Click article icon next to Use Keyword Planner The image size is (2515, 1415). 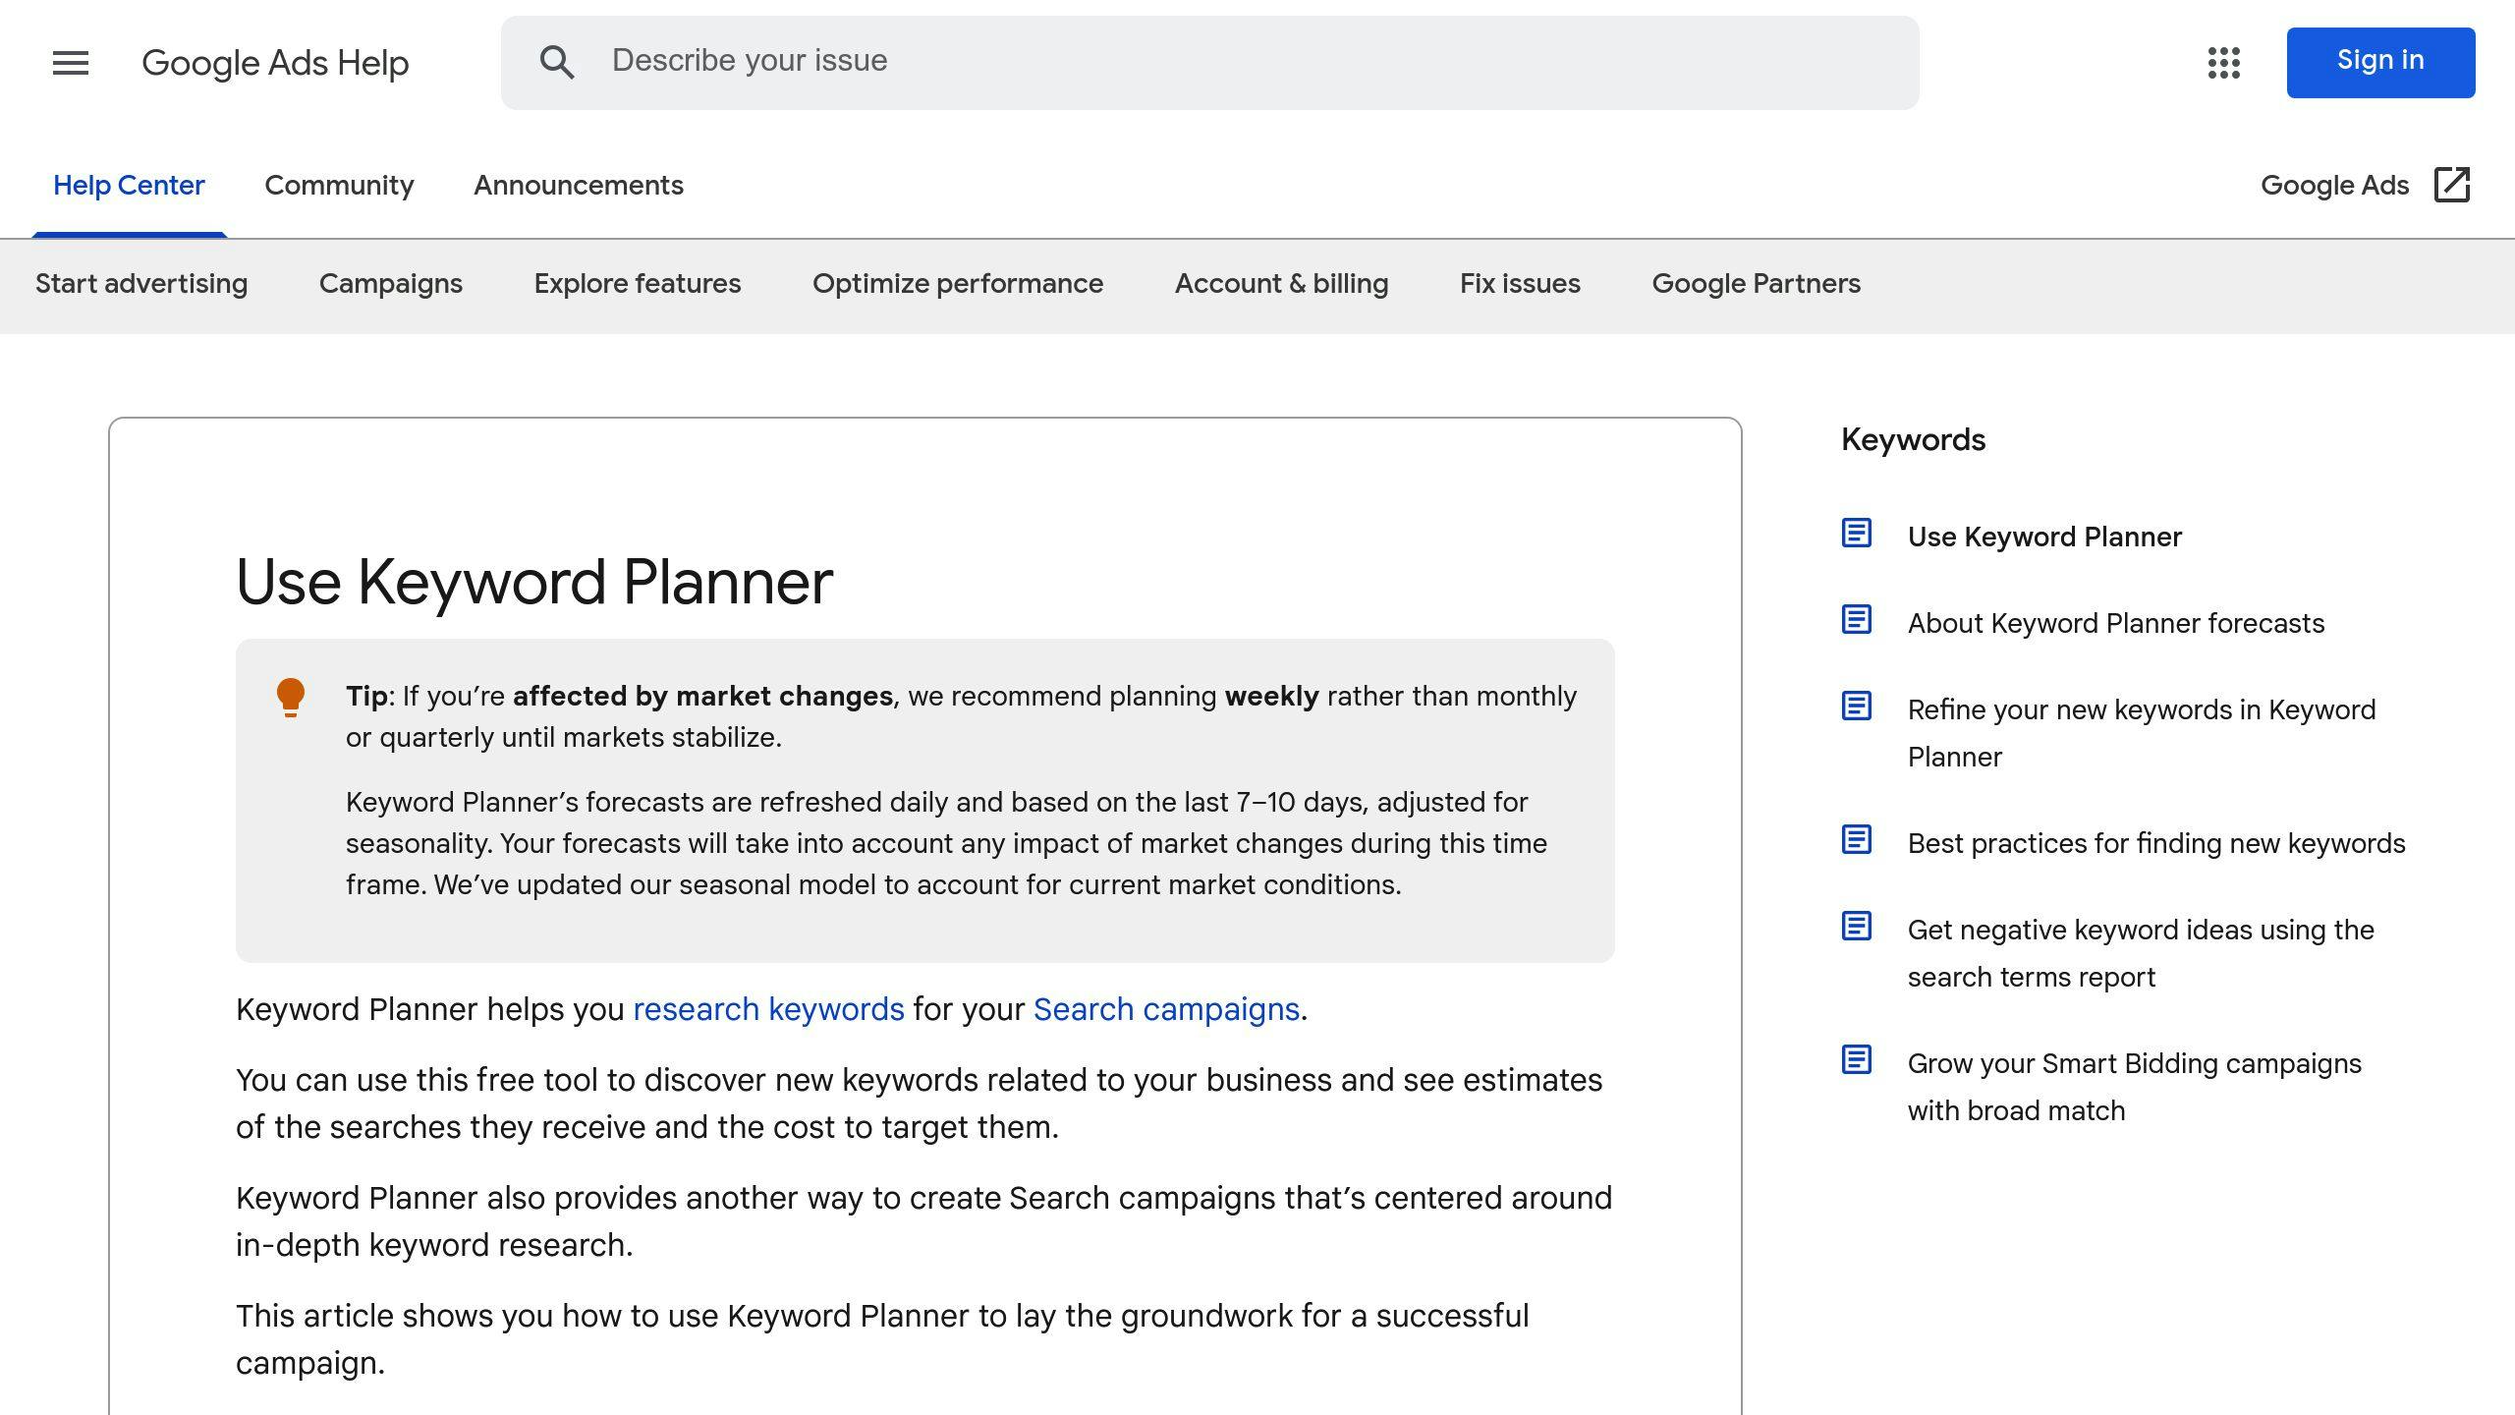pyautogui.click(x=1856, y=534)
